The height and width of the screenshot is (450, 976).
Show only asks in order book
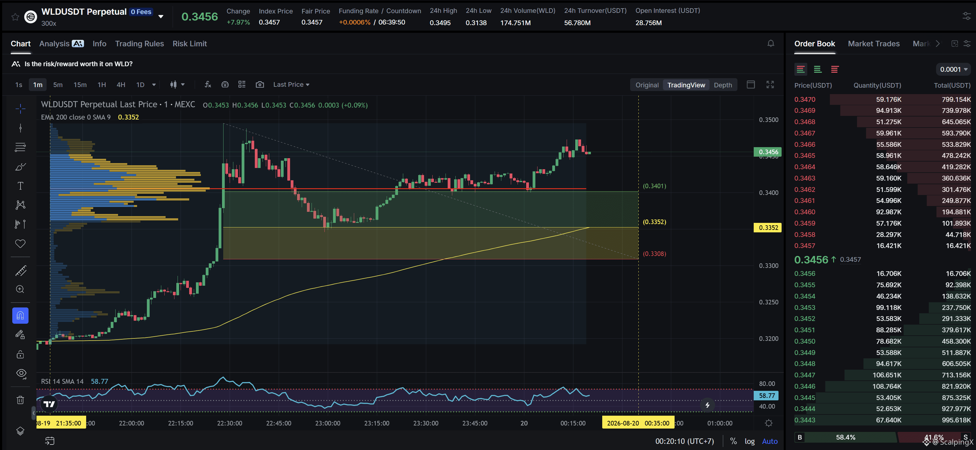(x=835, y=69)
